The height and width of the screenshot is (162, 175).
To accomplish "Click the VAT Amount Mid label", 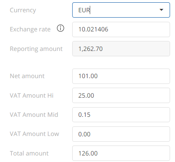I will pyautogui.click(x=34, y=115).
